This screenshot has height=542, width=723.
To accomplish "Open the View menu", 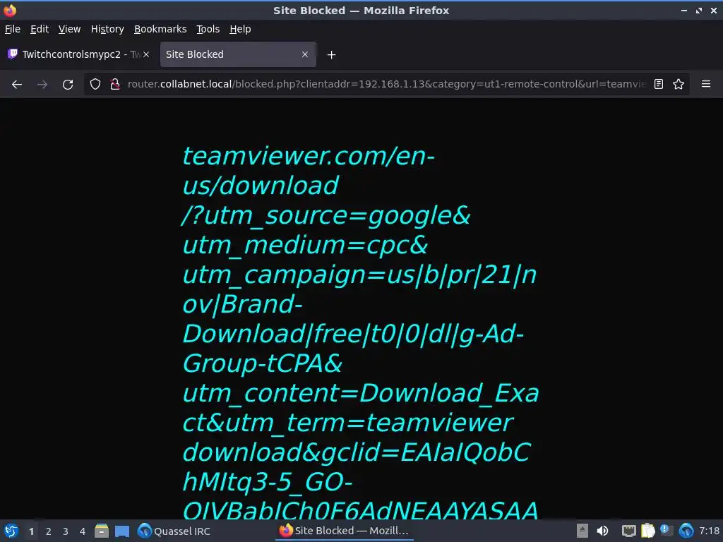I will [70, 29].
